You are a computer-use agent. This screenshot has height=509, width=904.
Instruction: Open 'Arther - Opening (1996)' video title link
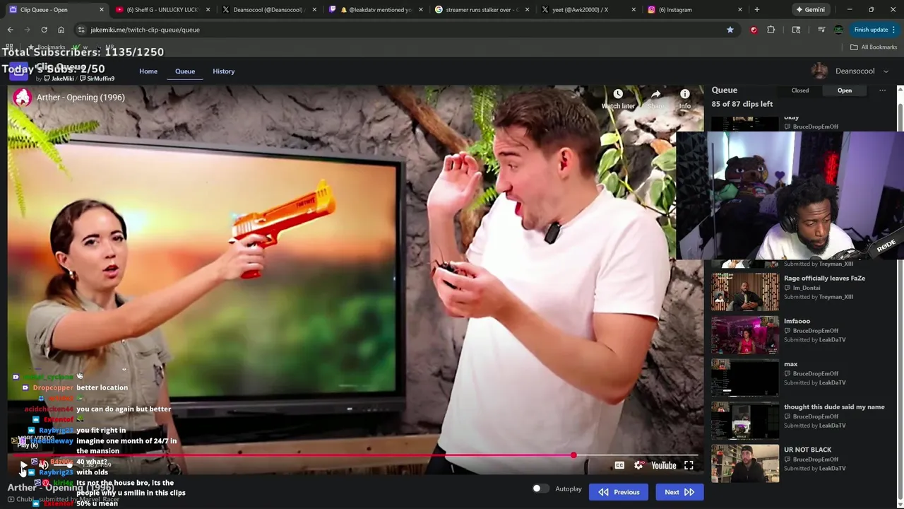click(x=81, y=98)
